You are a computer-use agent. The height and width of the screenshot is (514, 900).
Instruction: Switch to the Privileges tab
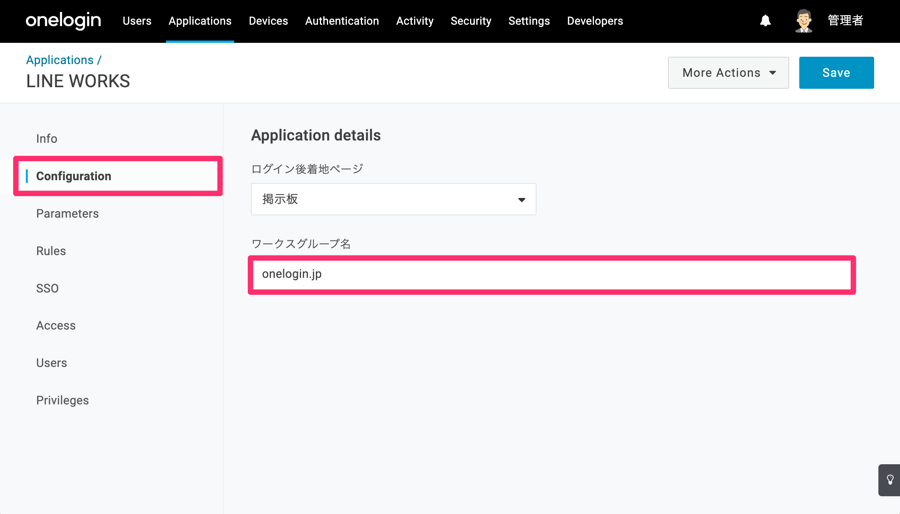coord(63,400)
